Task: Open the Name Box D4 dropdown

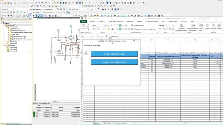Action: tap(91, 36)
